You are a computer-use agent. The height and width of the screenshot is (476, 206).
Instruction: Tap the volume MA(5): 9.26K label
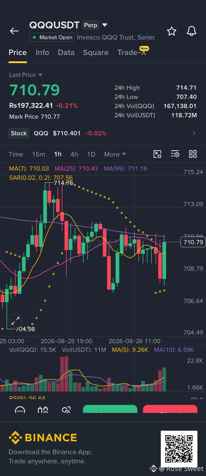(130, 350)
